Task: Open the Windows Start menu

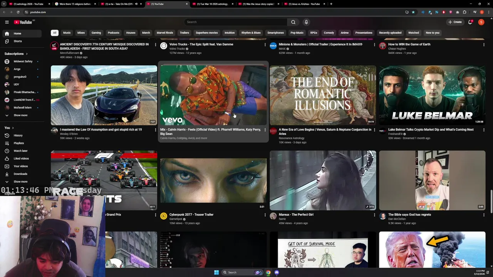Action: [216, 272]
